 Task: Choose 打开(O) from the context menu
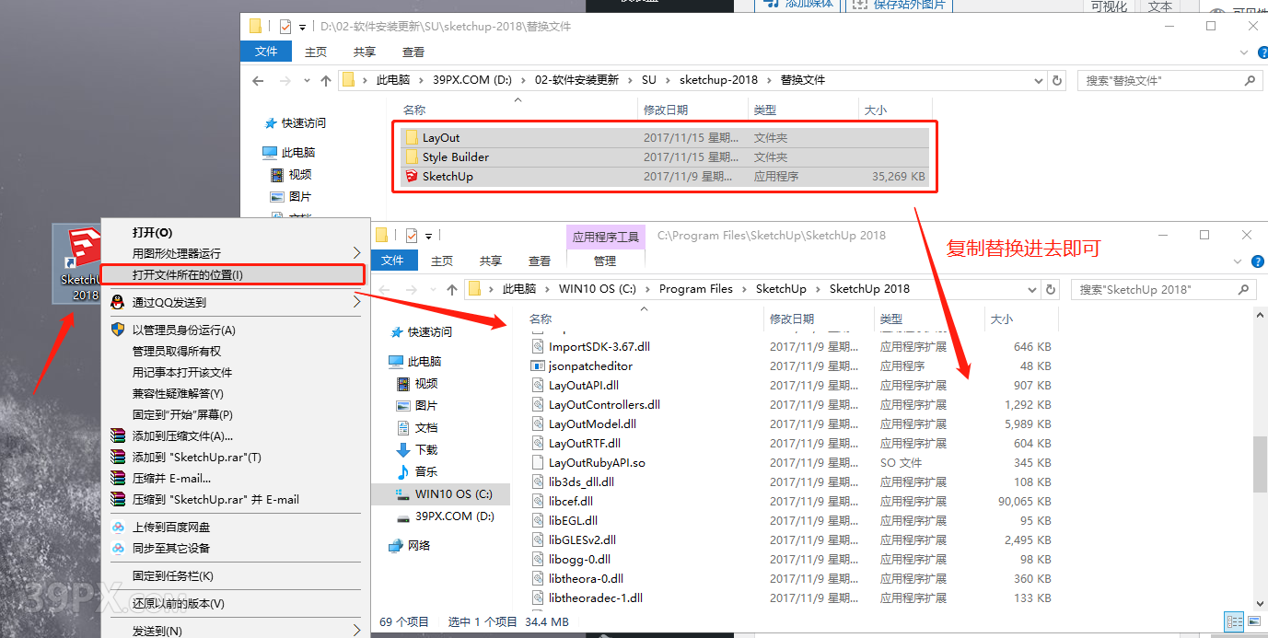tap(152, 233)
